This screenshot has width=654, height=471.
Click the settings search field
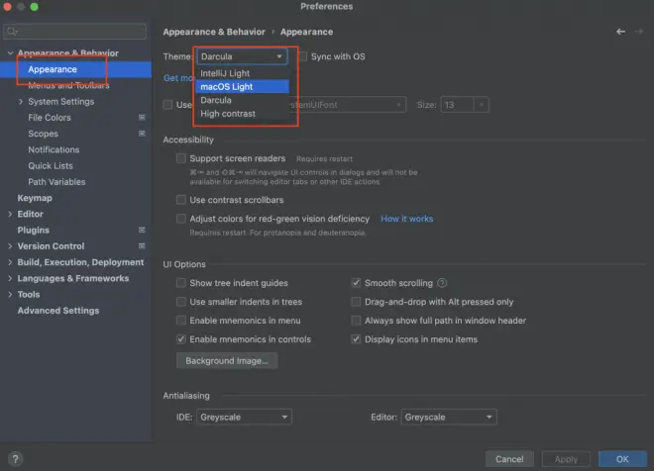tap(74, 32)
